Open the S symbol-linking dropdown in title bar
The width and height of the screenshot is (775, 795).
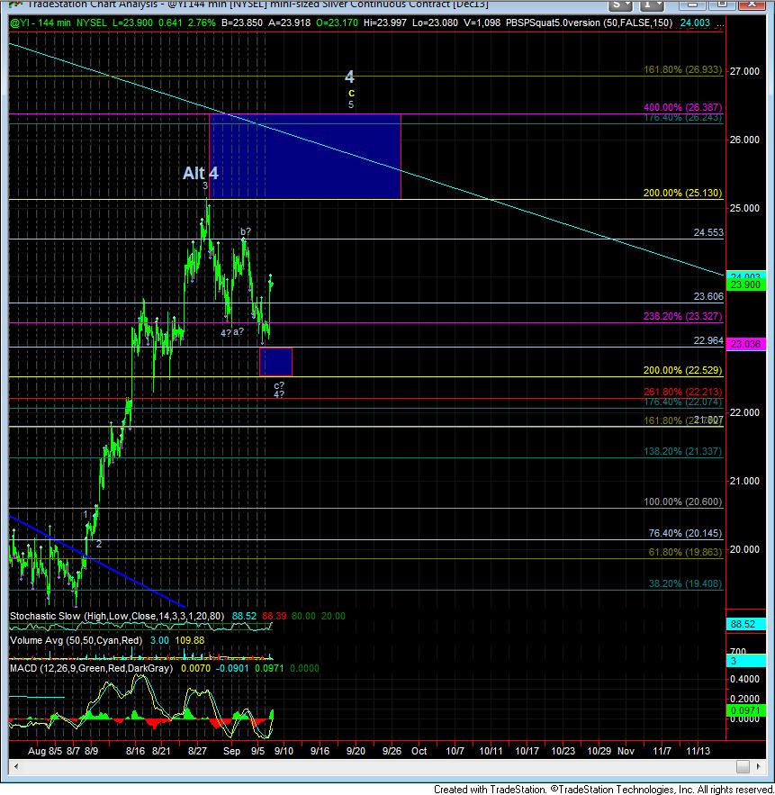click(621, 5)
